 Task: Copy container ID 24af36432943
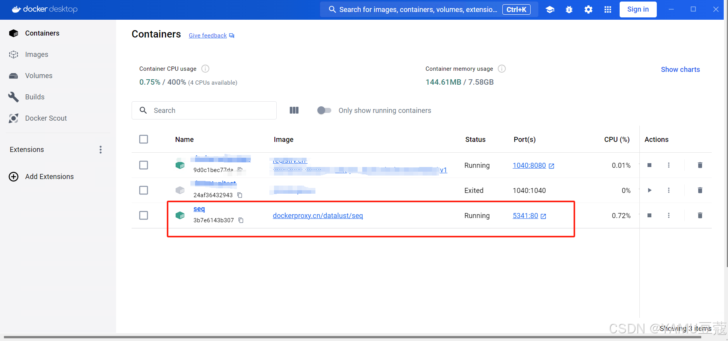(240, 195)
